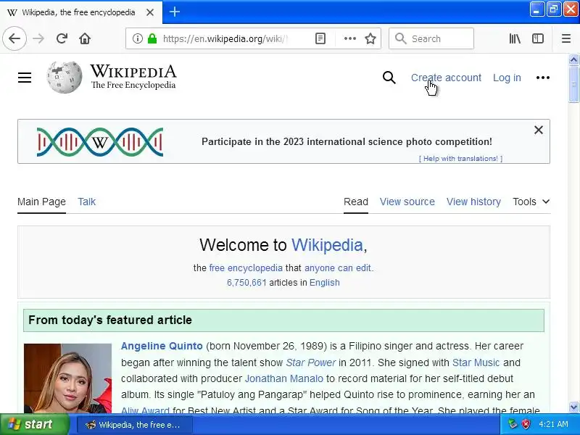Open Wikipedia personal tools ellipsis menu
The image size is (580, 435).
[x=542, y=78]
